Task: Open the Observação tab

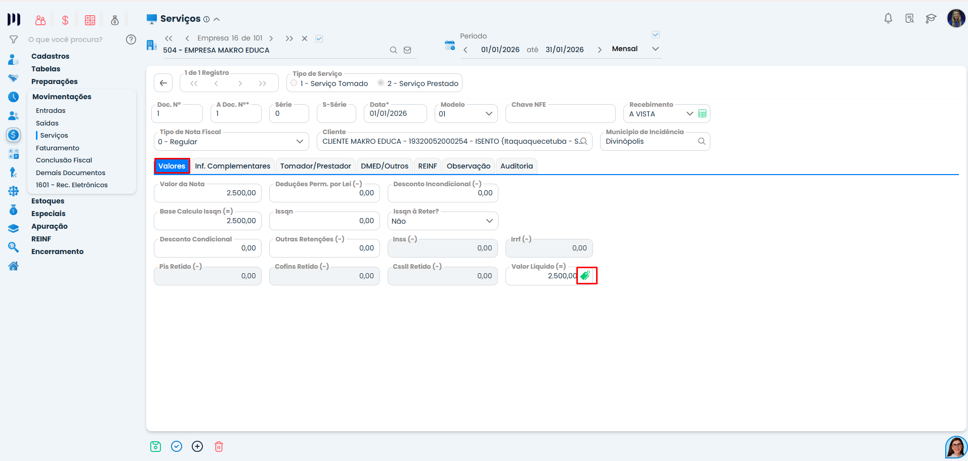Action: tap(469, 166)
